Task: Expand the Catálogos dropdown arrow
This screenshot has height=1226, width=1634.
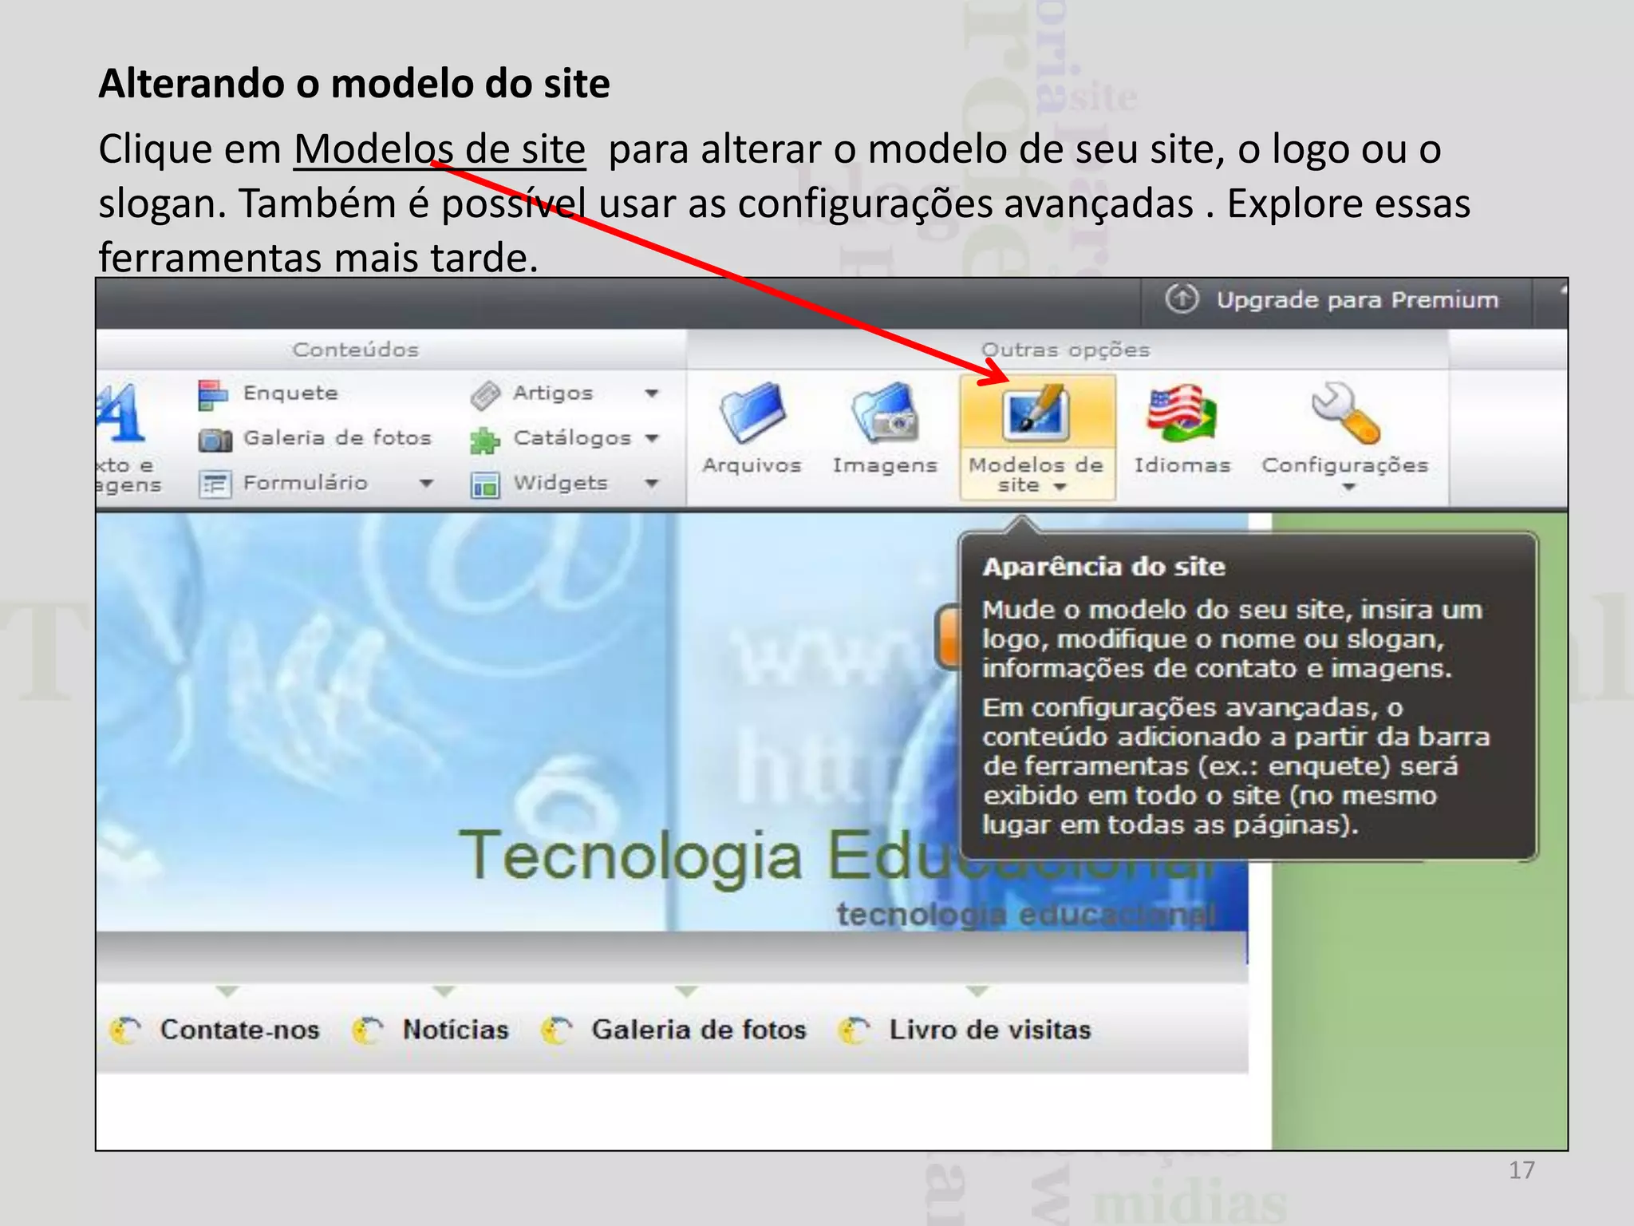Action: point(652,437)
